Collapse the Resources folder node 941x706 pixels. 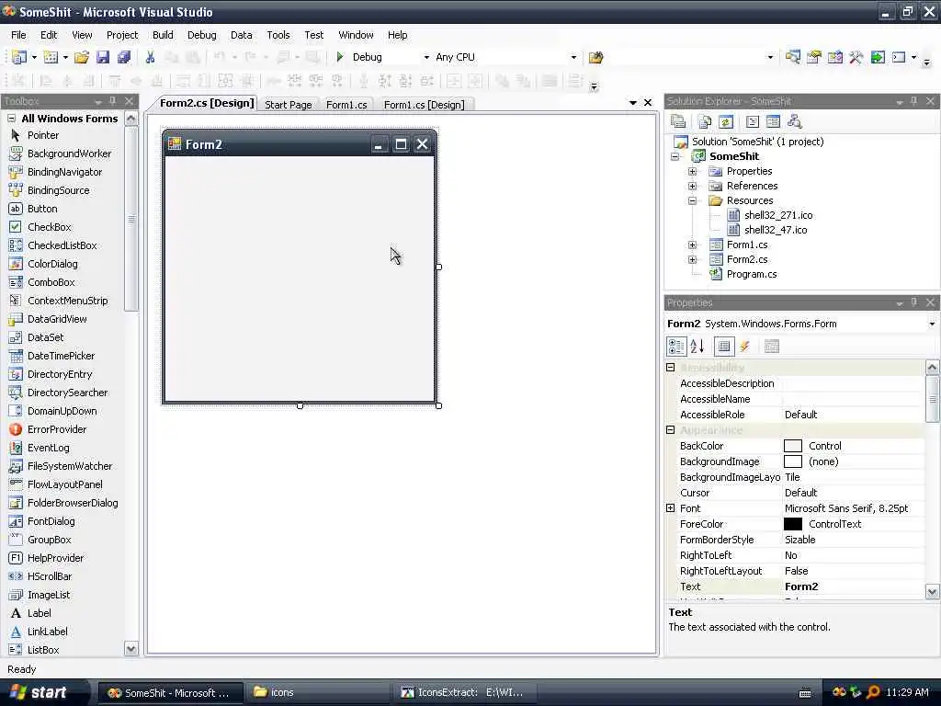pyautogui.click(x=692, y=201)
